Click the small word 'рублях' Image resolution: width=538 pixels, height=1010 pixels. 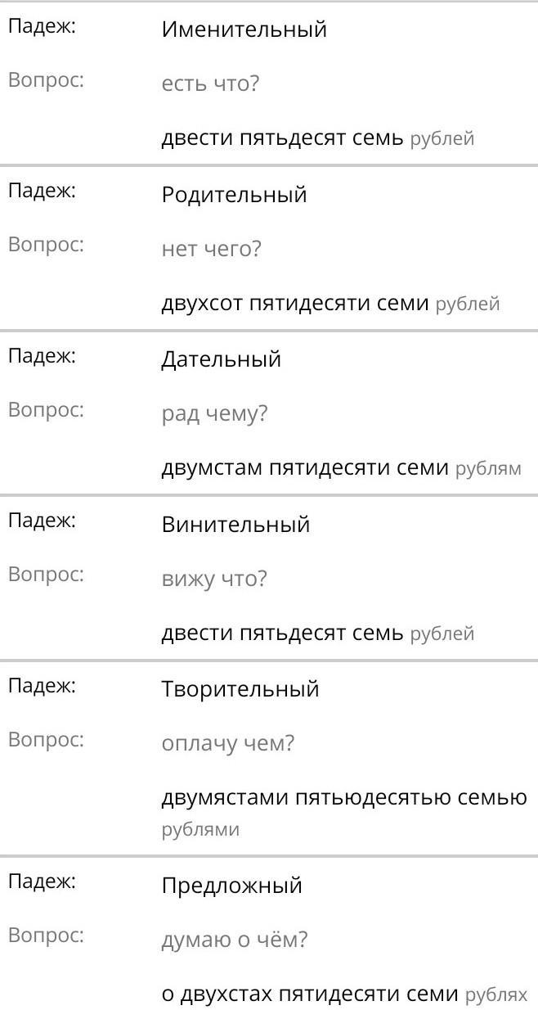point(496,996)
